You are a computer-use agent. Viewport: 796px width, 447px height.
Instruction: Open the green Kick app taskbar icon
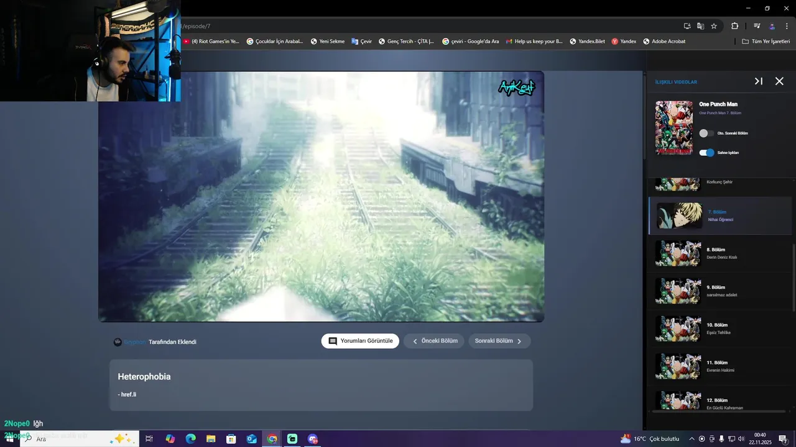pyautogui.click(x=292, y=439)
